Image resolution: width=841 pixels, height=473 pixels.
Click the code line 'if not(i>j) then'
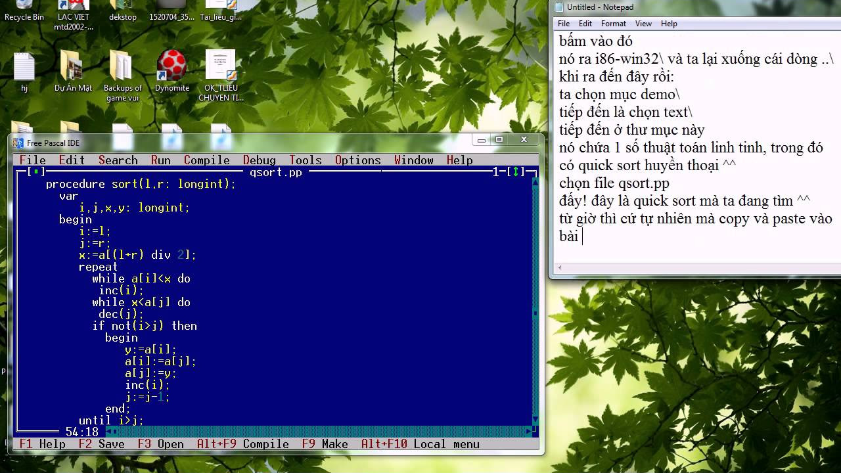tap(145, 326)
